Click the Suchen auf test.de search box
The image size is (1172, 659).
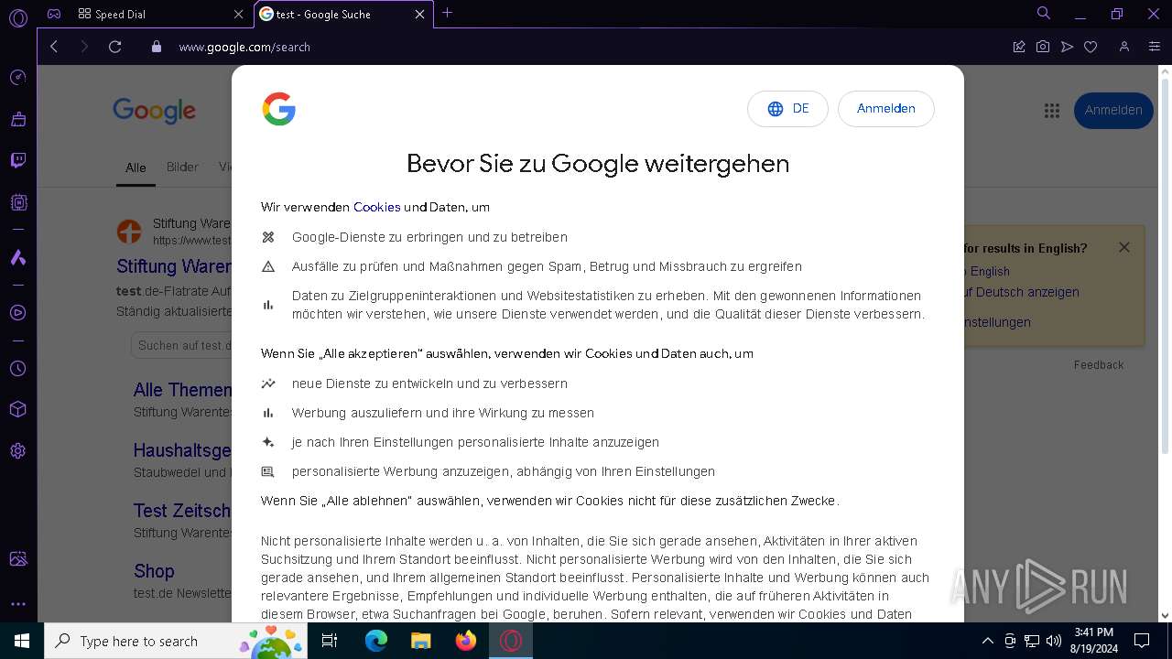[181, 345]
